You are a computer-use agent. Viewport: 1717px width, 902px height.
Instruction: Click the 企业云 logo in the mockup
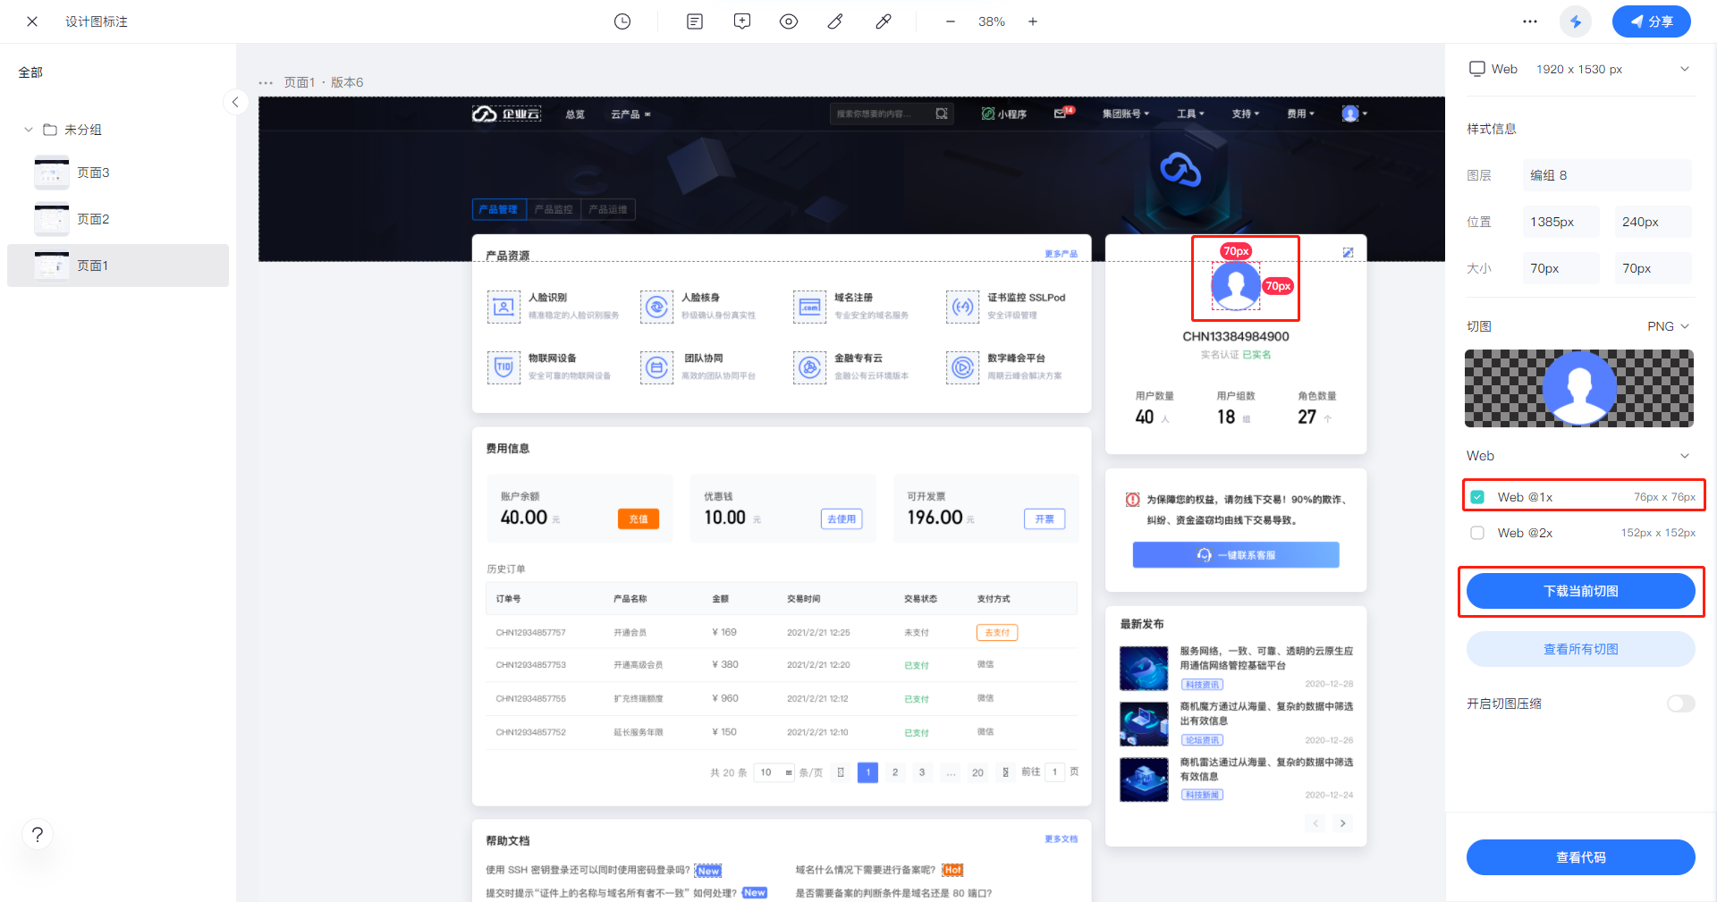pos(506,114)
